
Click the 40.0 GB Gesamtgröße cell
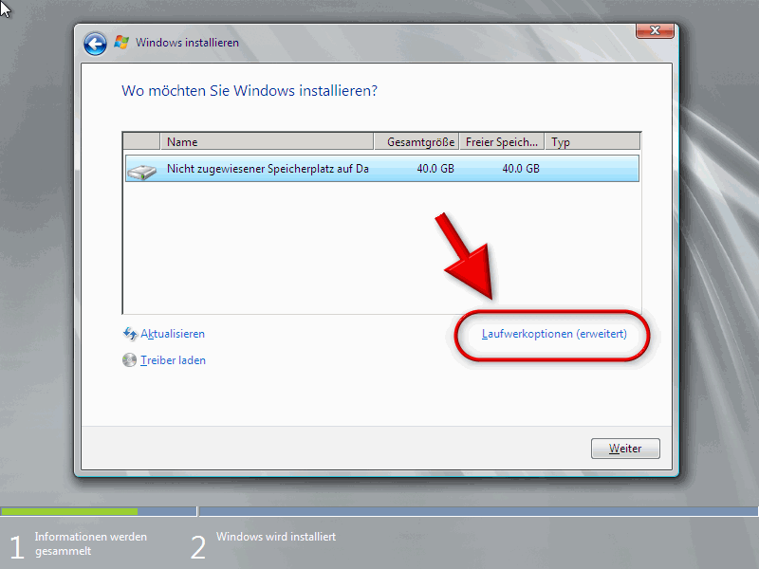434,169
